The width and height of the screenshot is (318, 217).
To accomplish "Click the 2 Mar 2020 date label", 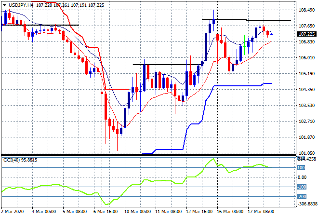I will [x=13, y=212].
